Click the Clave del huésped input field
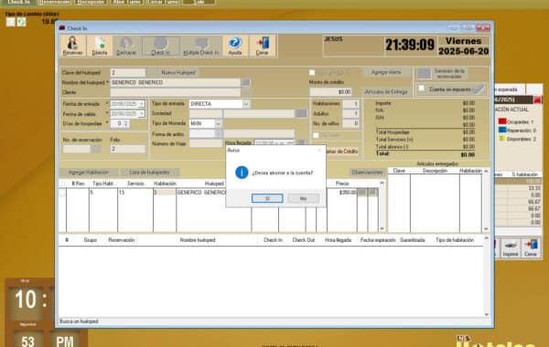This screenshot has height=347, width=549. 128,73
